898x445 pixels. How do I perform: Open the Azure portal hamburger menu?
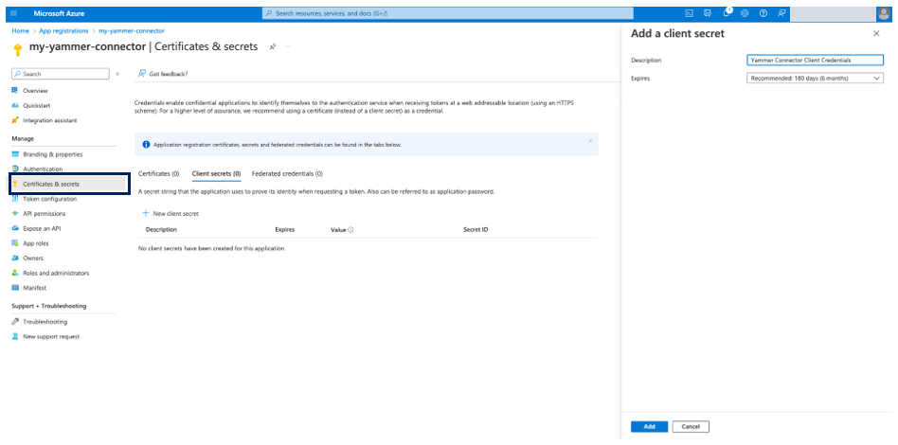pyautogui.click(x=14, y=13)
